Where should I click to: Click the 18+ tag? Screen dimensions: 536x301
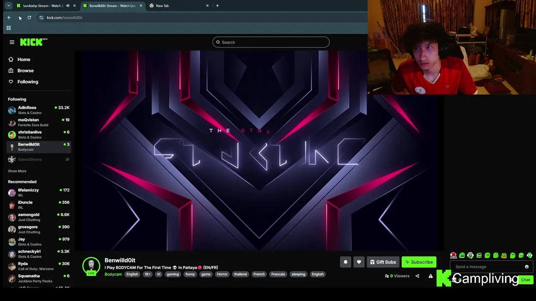147,274
